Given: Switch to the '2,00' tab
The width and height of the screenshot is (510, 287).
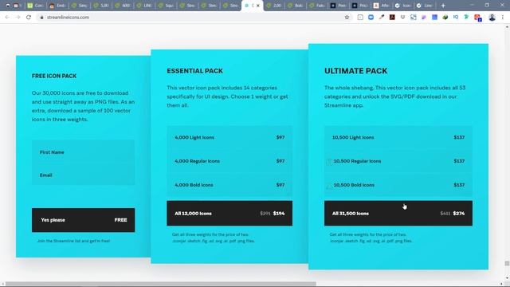Looking at the screenshot, I should point(273,6).
